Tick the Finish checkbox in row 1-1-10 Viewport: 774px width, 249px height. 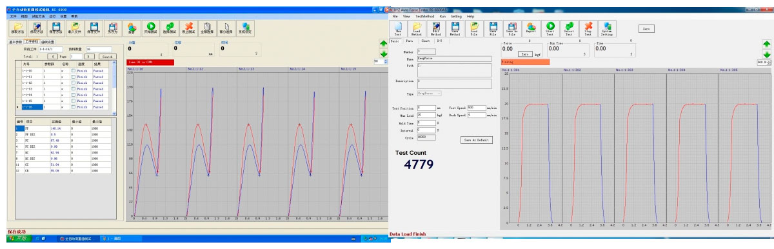(x=74, y=70)
